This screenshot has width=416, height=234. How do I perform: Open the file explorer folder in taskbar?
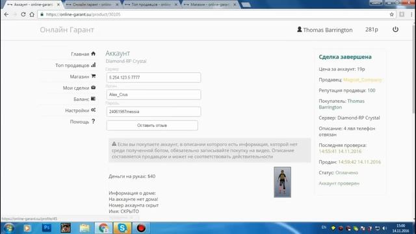point(84,228)
